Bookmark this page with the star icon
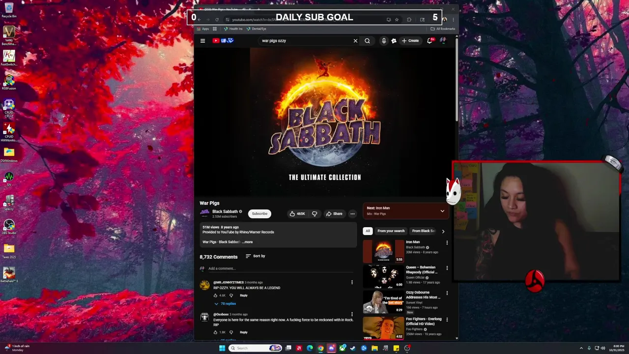The height and width of the screenshot is (354, 629). pos(397,20)
